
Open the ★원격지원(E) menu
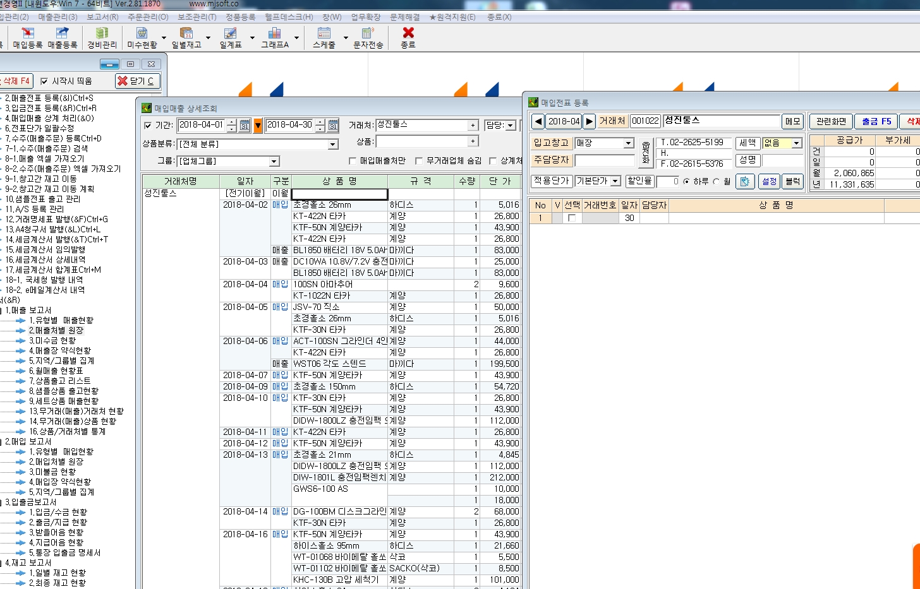tap(452, 17)
